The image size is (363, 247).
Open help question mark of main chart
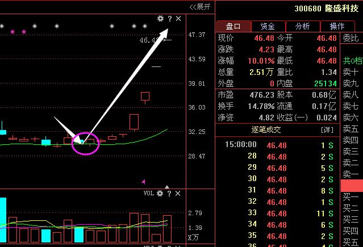coord(170,19)
